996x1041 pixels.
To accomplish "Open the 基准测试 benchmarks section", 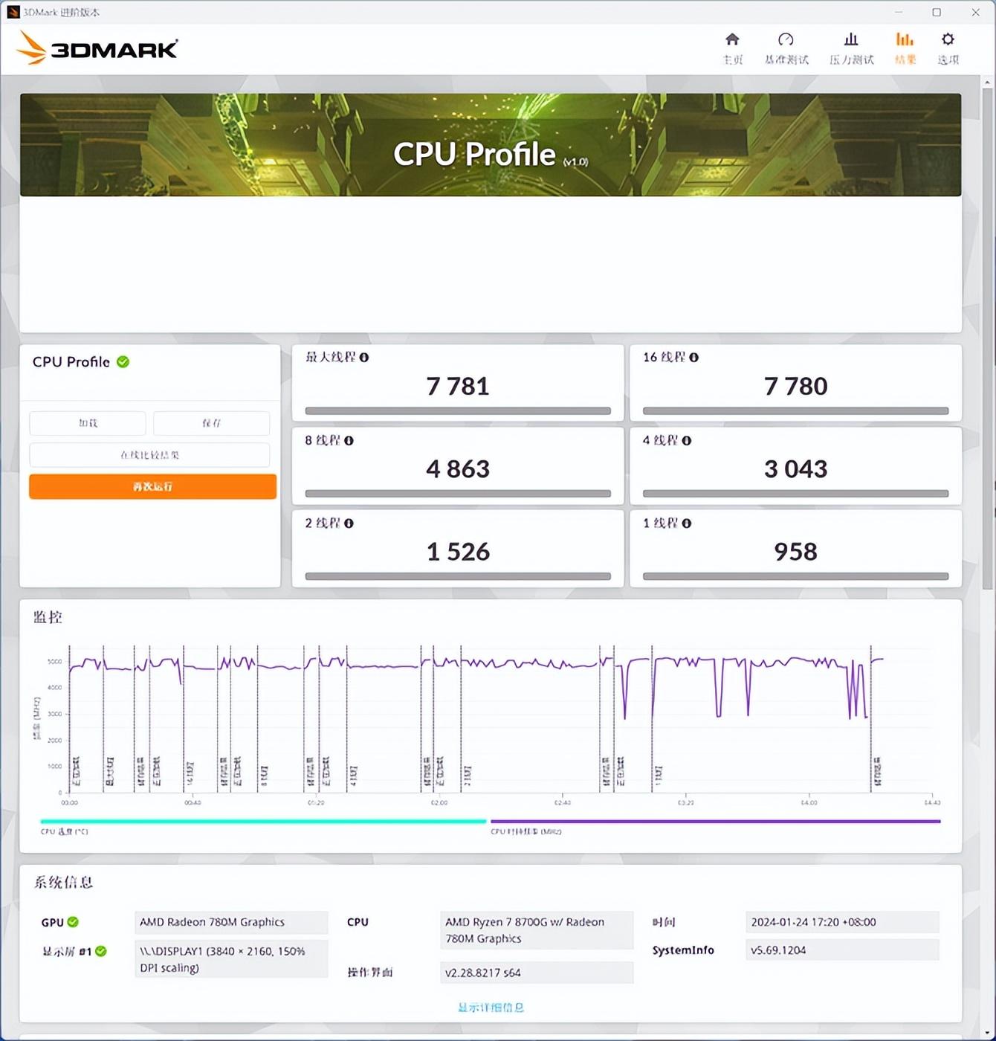I will 786,48.
